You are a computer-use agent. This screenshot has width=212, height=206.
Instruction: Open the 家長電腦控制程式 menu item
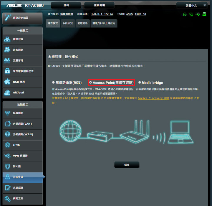(x=23, y=71)
